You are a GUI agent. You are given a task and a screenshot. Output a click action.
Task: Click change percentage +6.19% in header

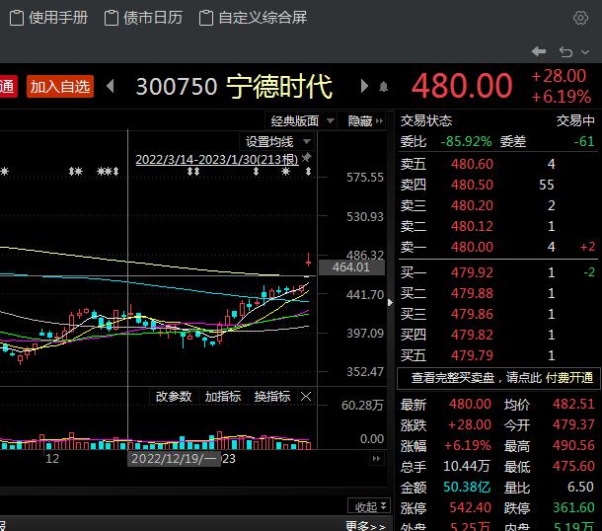[x=561, y=97]
